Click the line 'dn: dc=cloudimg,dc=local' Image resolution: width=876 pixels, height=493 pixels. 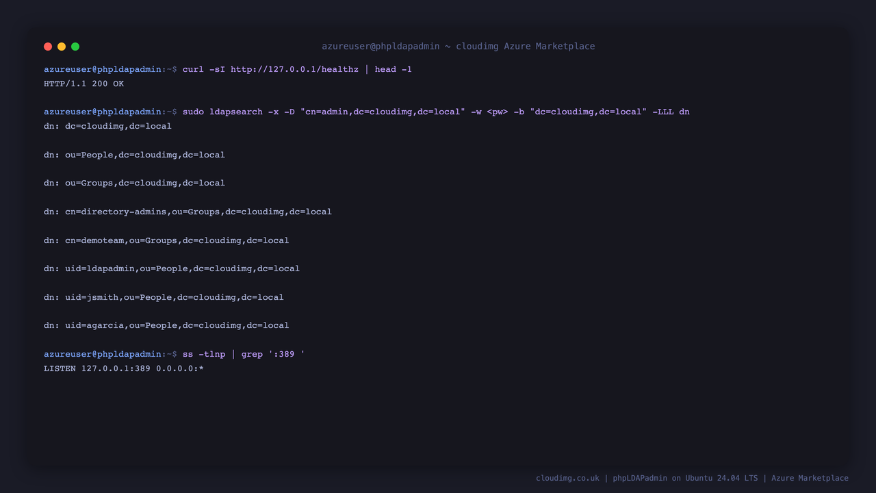point(107,126)
